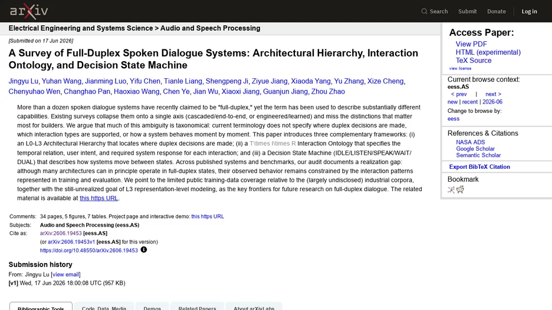Click Export BibTeX Citation
Screen dimensions: 552x310
(x=479, y=166)
